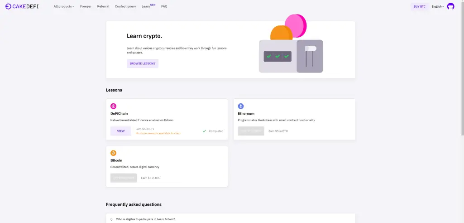Click the Learn crypto illustration
Image resolution: width=464 pixels, height=223 pixels.
pos(291,44)
